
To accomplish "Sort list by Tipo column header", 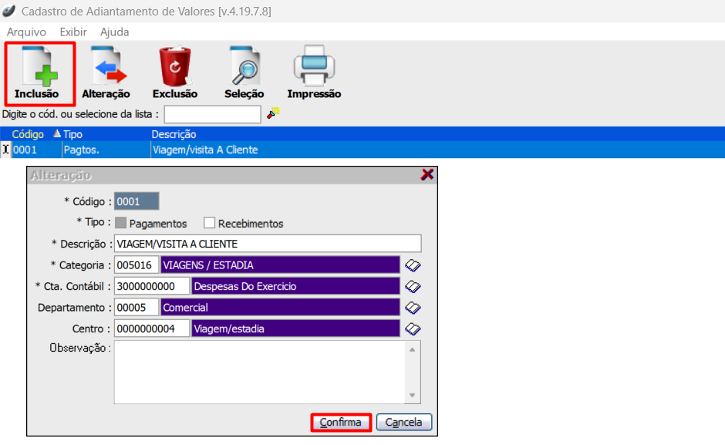I will coord(72,134).
